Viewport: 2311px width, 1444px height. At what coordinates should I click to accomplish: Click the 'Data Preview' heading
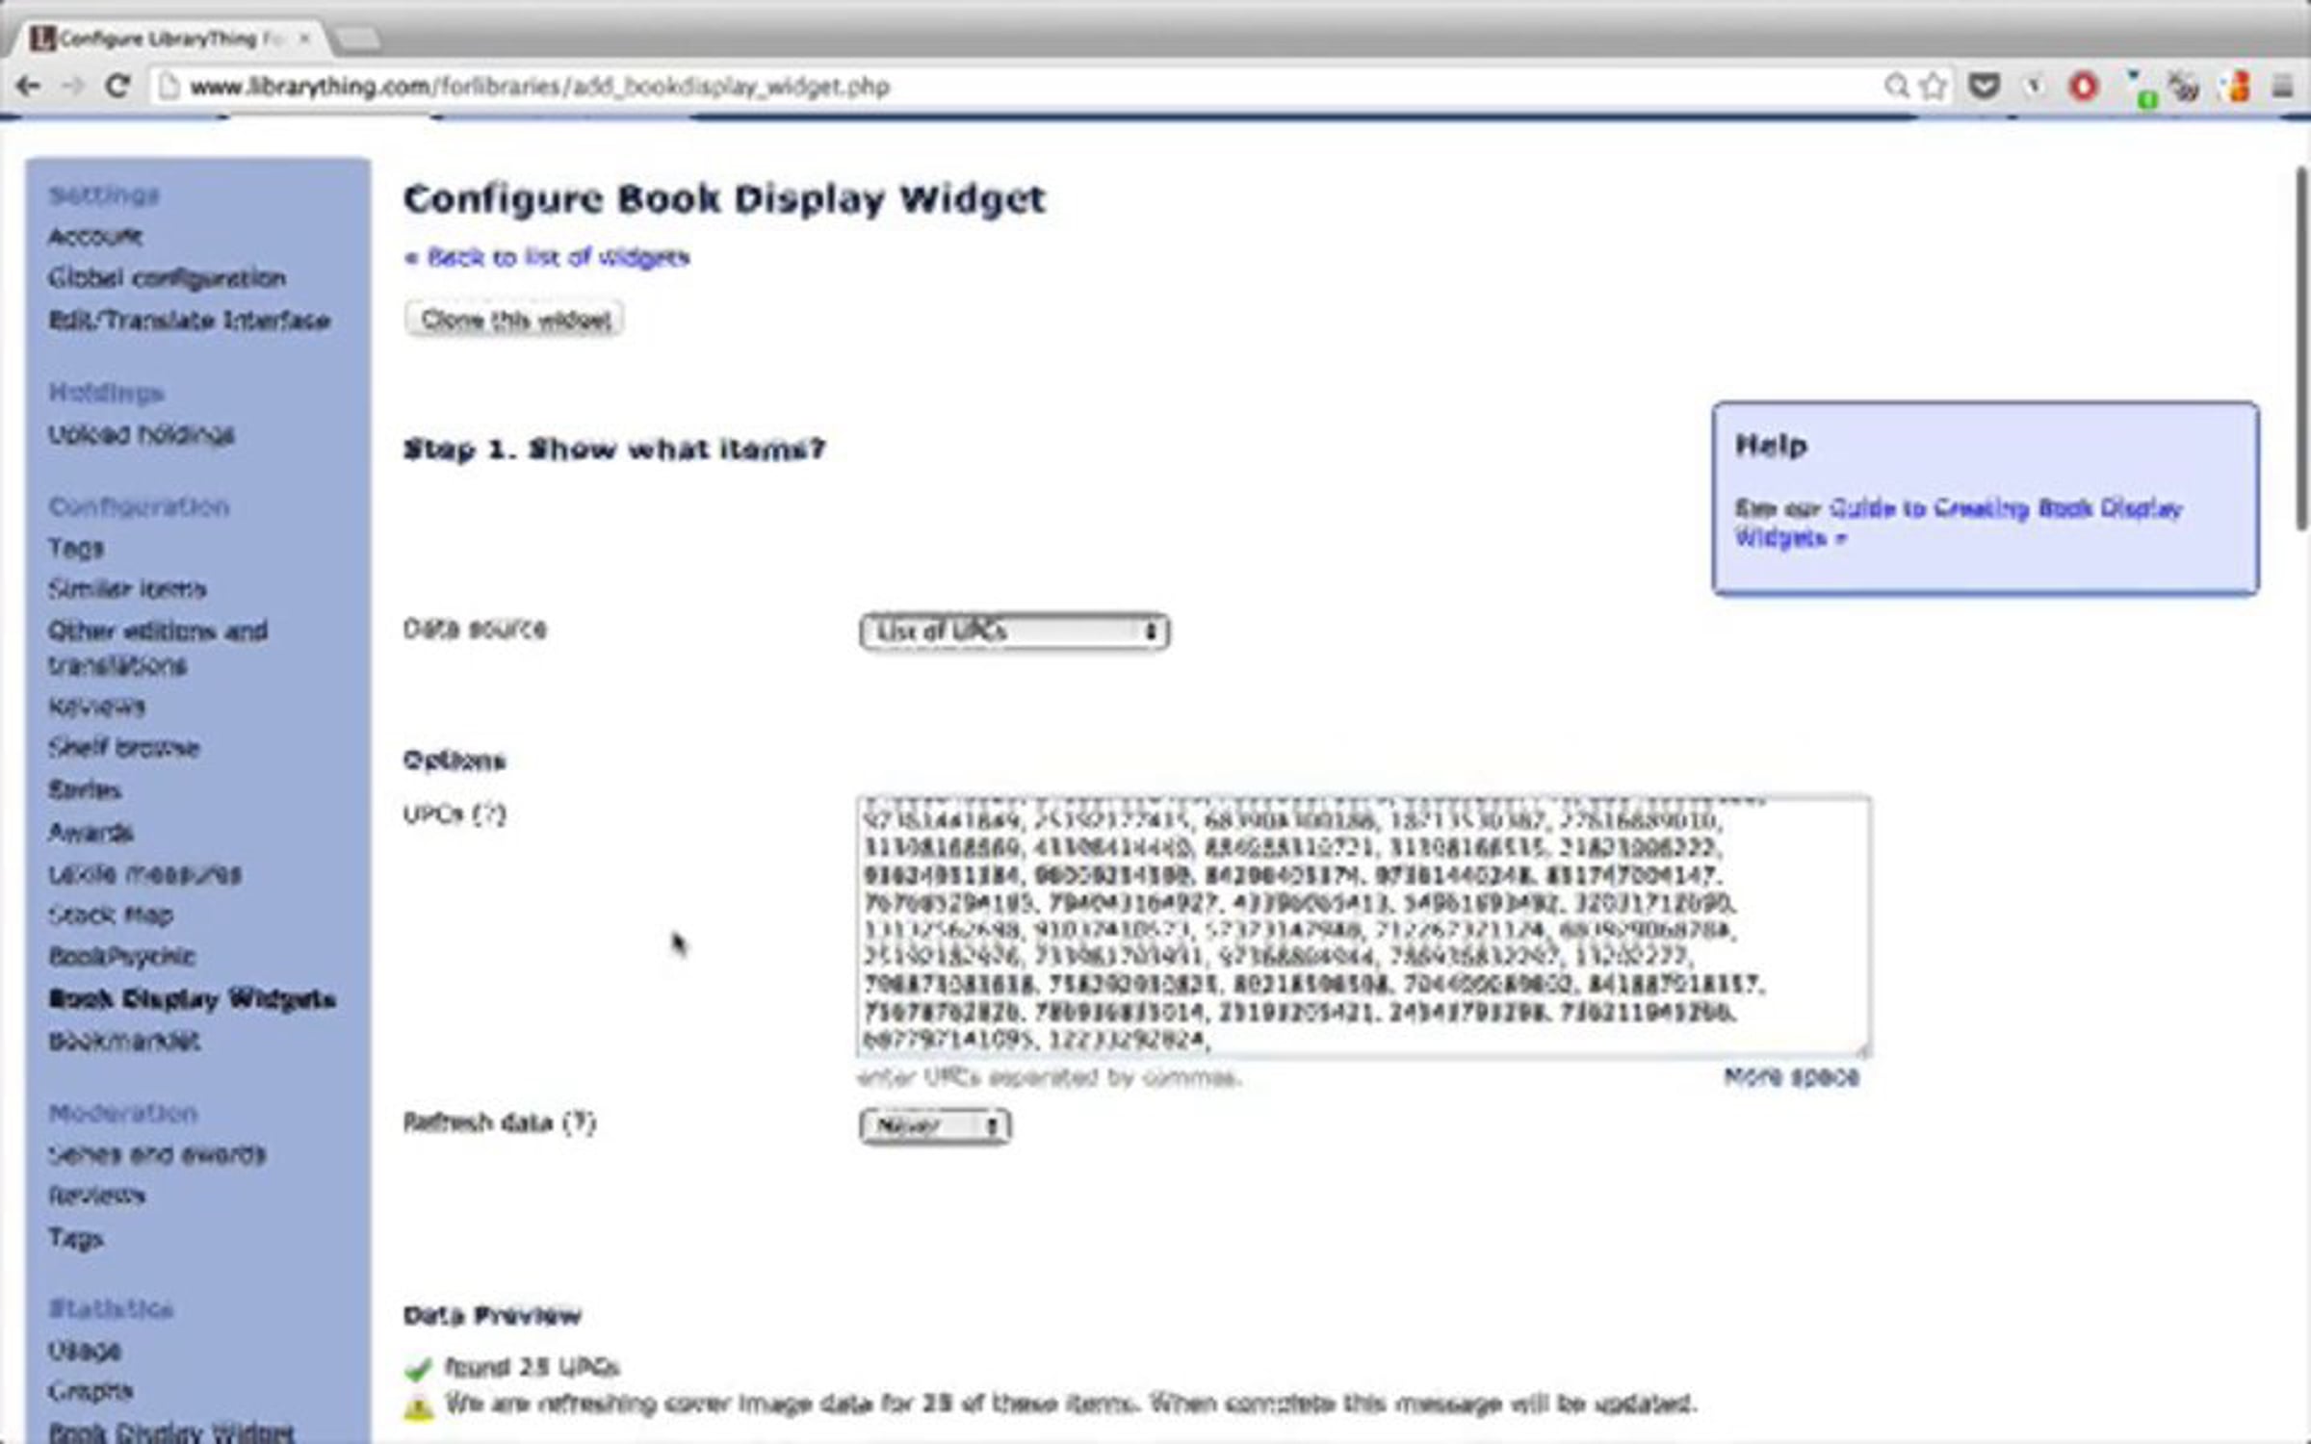(x=492, y=1316)
